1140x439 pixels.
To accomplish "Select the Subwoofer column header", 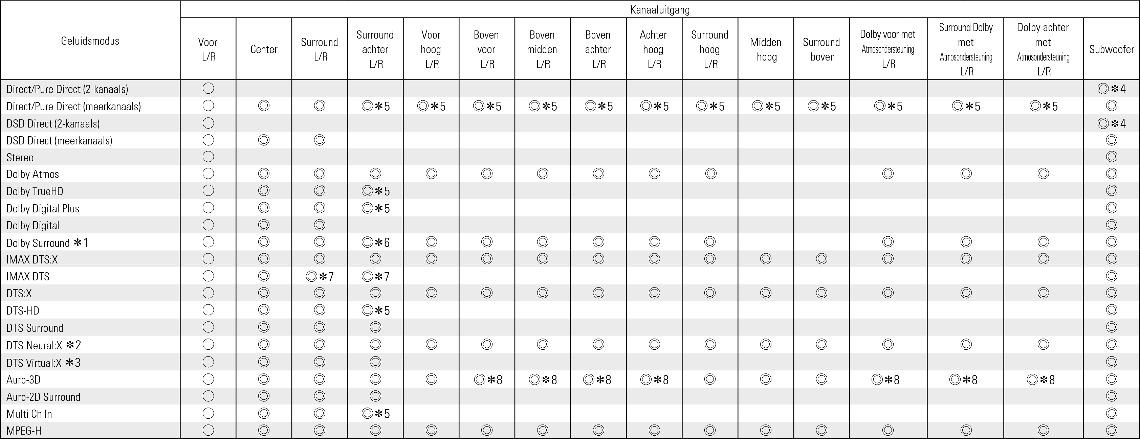I will pyautogui.click(x=1111, y=49).
